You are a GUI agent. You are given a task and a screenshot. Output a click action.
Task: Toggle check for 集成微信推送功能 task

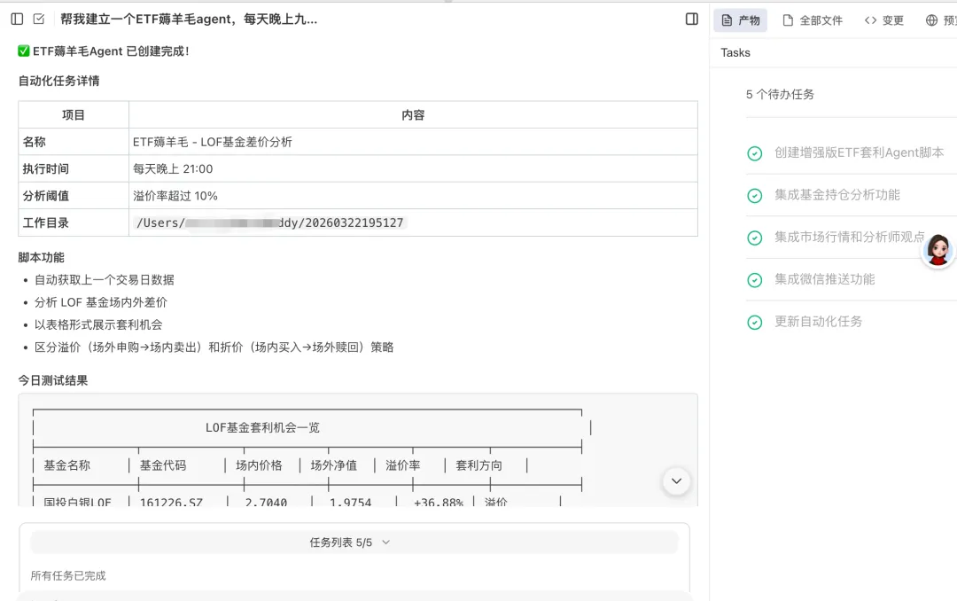755,280
